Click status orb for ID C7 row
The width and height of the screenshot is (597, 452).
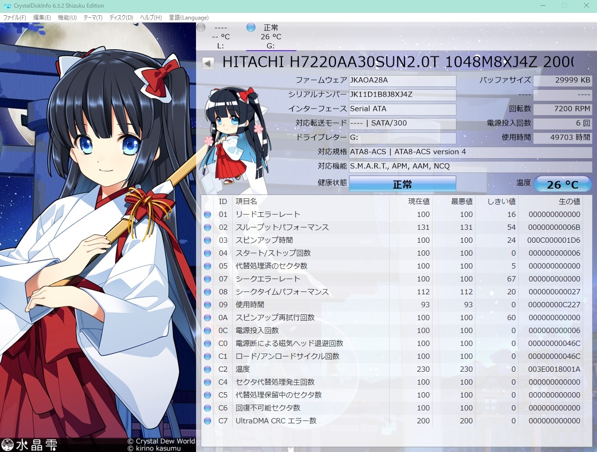coord(207,421)
